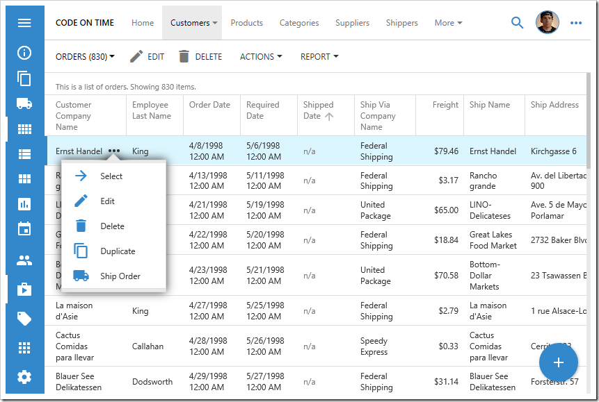The height and width of the screenshot is (402, 599).
Task: Choose Ship Order from context menu
Action: click(120, 276)
